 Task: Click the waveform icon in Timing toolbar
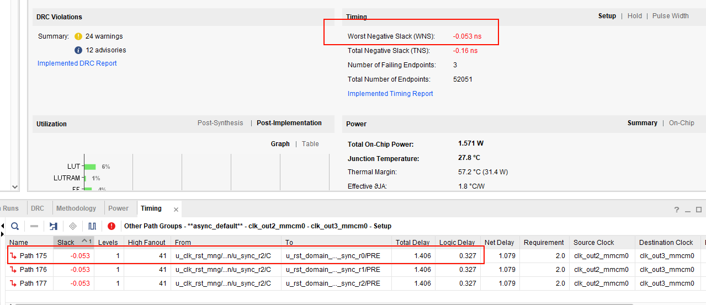pos(92,226)
